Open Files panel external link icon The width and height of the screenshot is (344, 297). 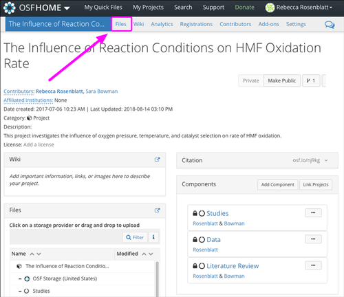coord(157,210)
